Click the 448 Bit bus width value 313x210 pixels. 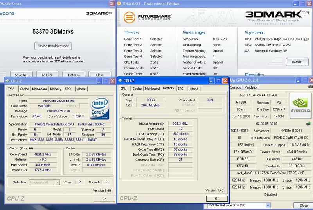coord(297,159)
